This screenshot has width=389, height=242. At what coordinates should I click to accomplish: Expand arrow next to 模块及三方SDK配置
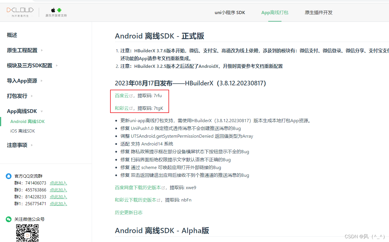(57, 66)
